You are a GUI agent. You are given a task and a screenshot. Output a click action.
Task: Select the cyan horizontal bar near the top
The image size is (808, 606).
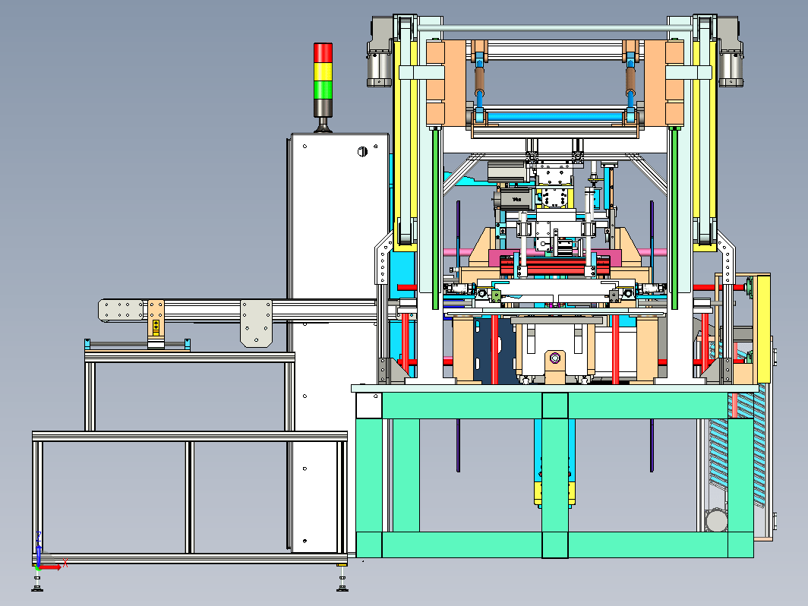click(557, 117)
